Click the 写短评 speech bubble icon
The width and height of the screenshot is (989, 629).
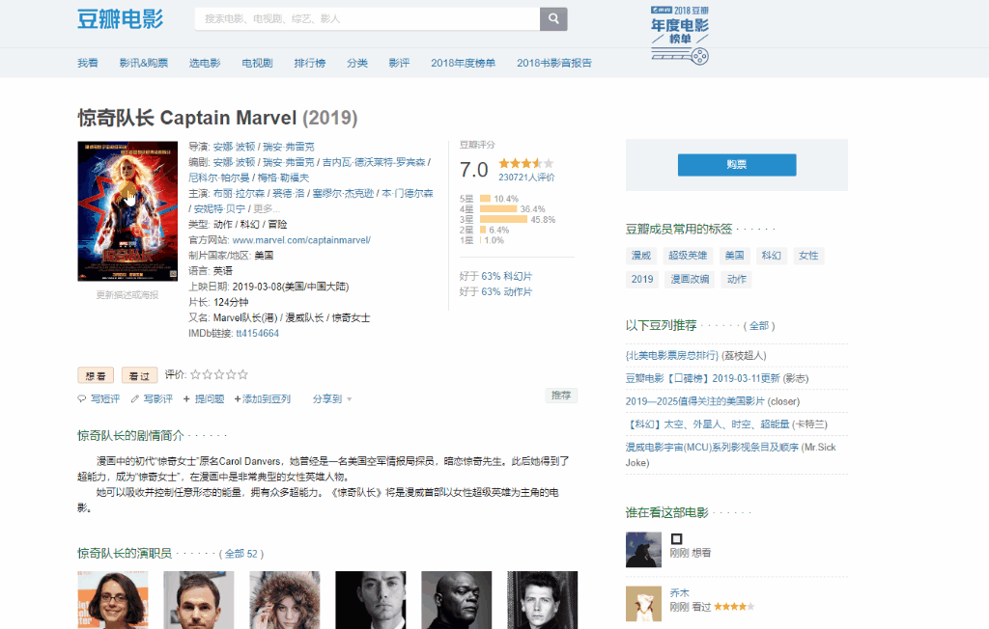coord(82,399)
